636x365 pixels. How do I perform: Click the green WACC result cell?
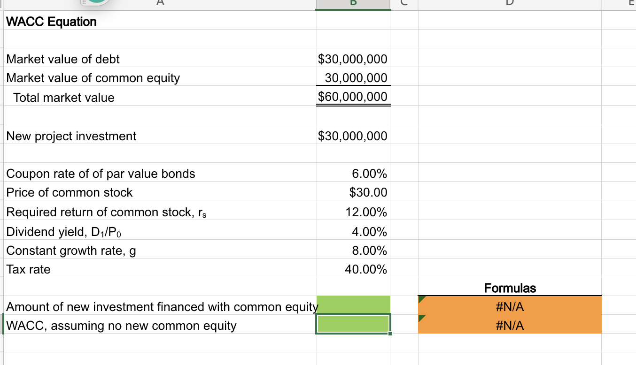353,324
